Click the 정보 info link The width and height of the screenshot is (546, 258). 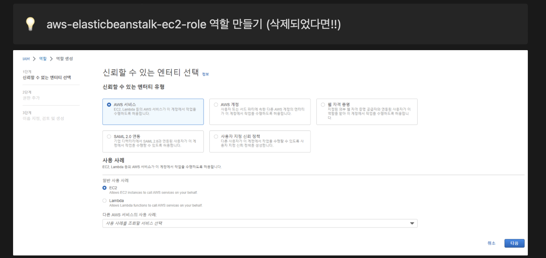click(x=205, y=74)
